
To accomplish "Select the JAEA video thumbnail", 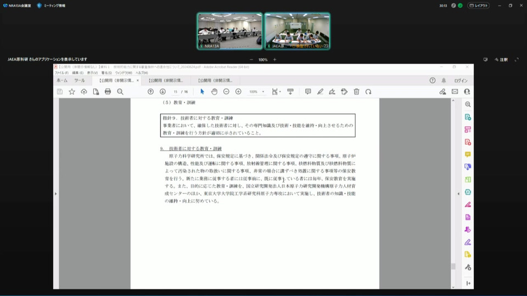I will pyautogui.click(x=297, y=31).
